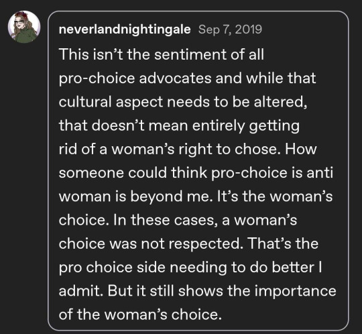The width and height of the screenshot is (362, 334).
Task: Click the phrase "It's the woman's"
Action: pyautogui.click(x=275, y=197)
